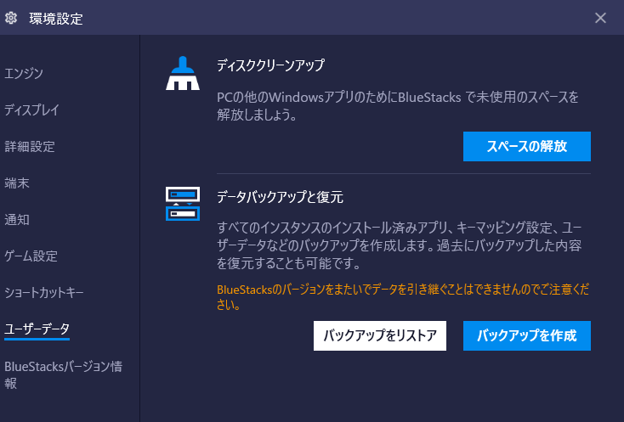Open the ショートカットキー tab

point(43,292)
